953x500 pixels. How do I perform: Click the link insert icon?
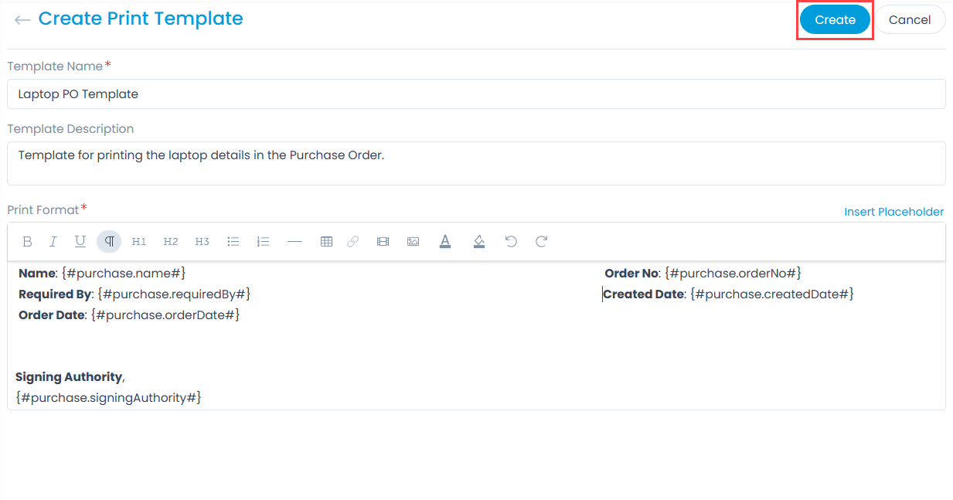(352, 242)
